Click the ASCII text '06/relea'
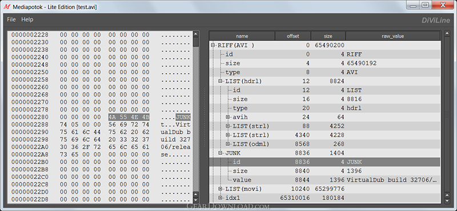This screenshot has height=211, width=457. 176,148
